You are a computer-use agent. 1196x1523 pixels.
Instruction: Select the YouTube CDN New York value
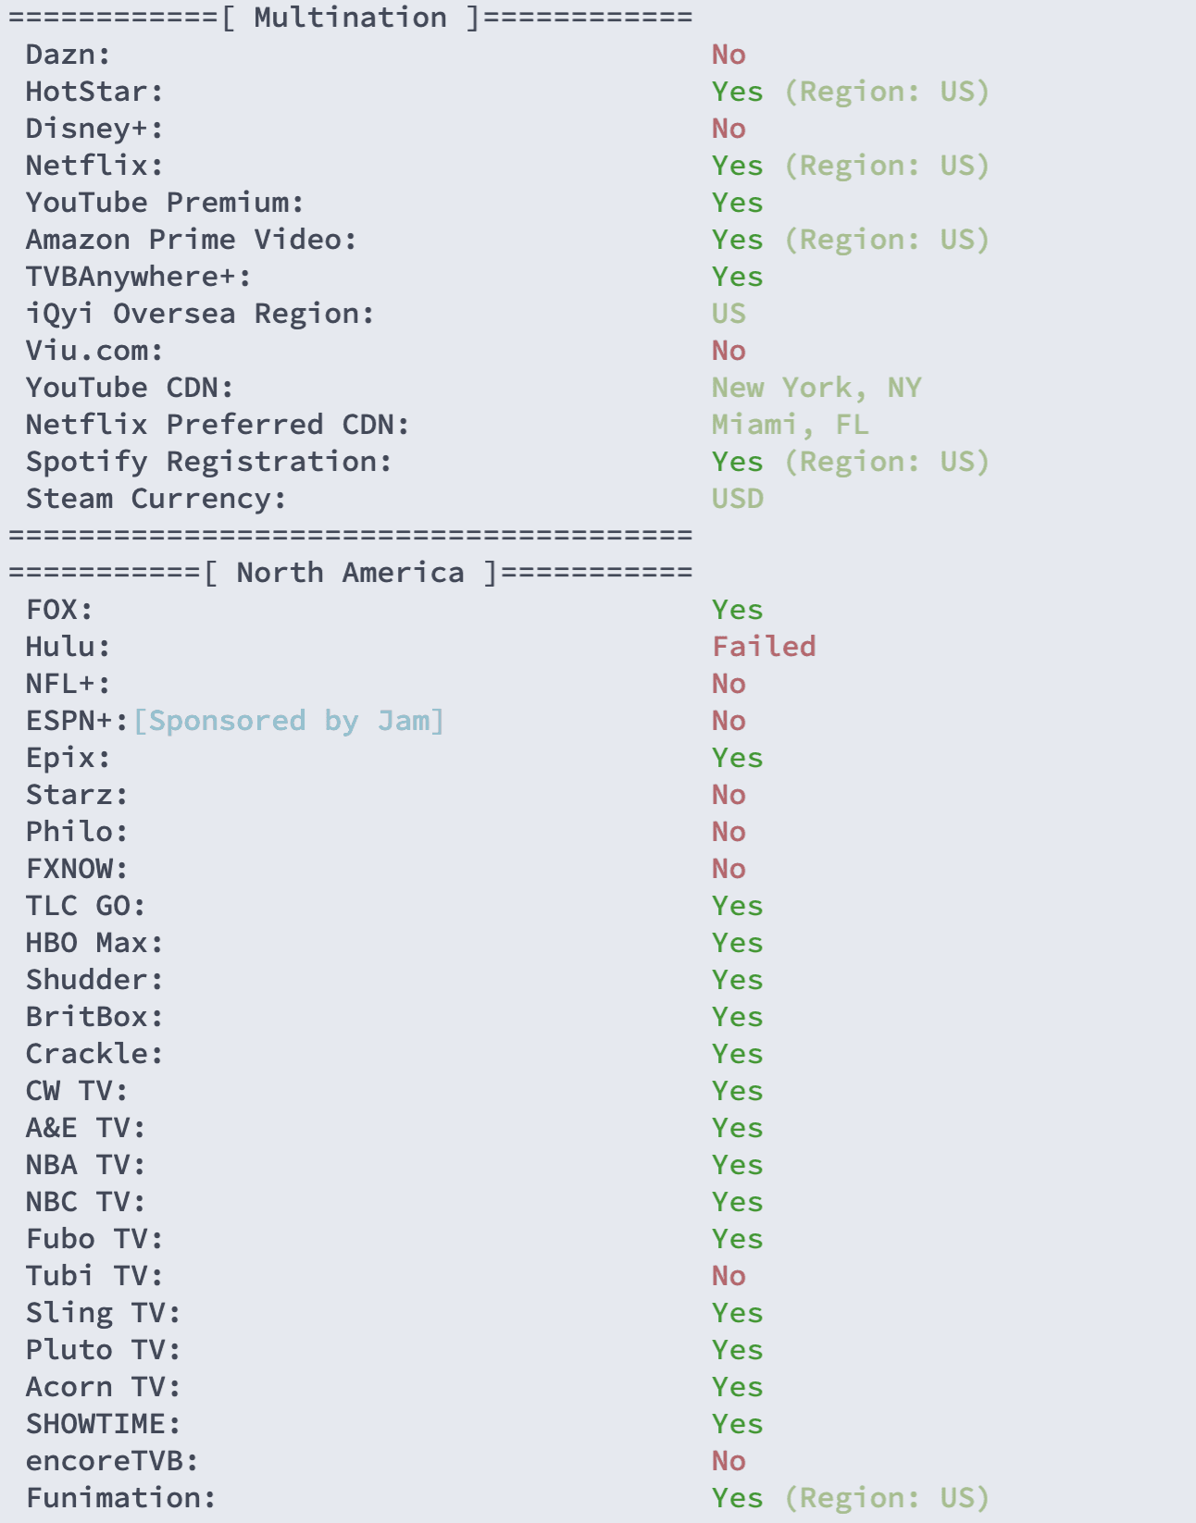pos(816,388)
